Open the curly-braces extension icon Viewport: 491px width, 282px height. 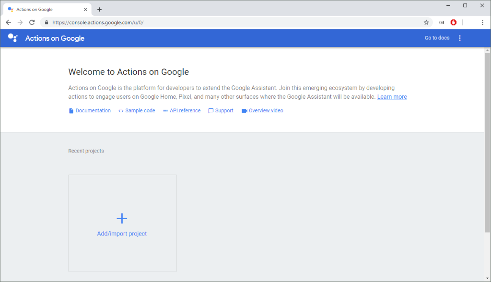pyautogui.click(x=442, y=22)
